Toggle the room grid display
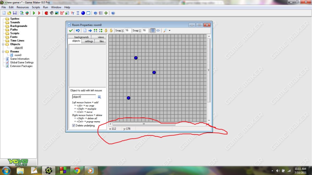312x175 pixels. pos(153,31)
